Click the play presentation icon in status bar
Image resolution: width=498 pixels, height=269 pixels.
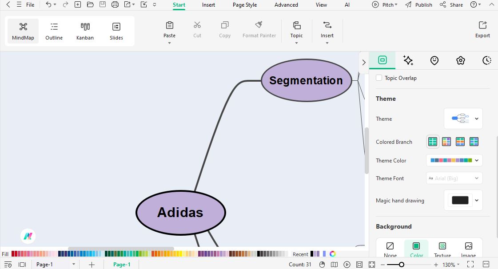pos(347,265)
